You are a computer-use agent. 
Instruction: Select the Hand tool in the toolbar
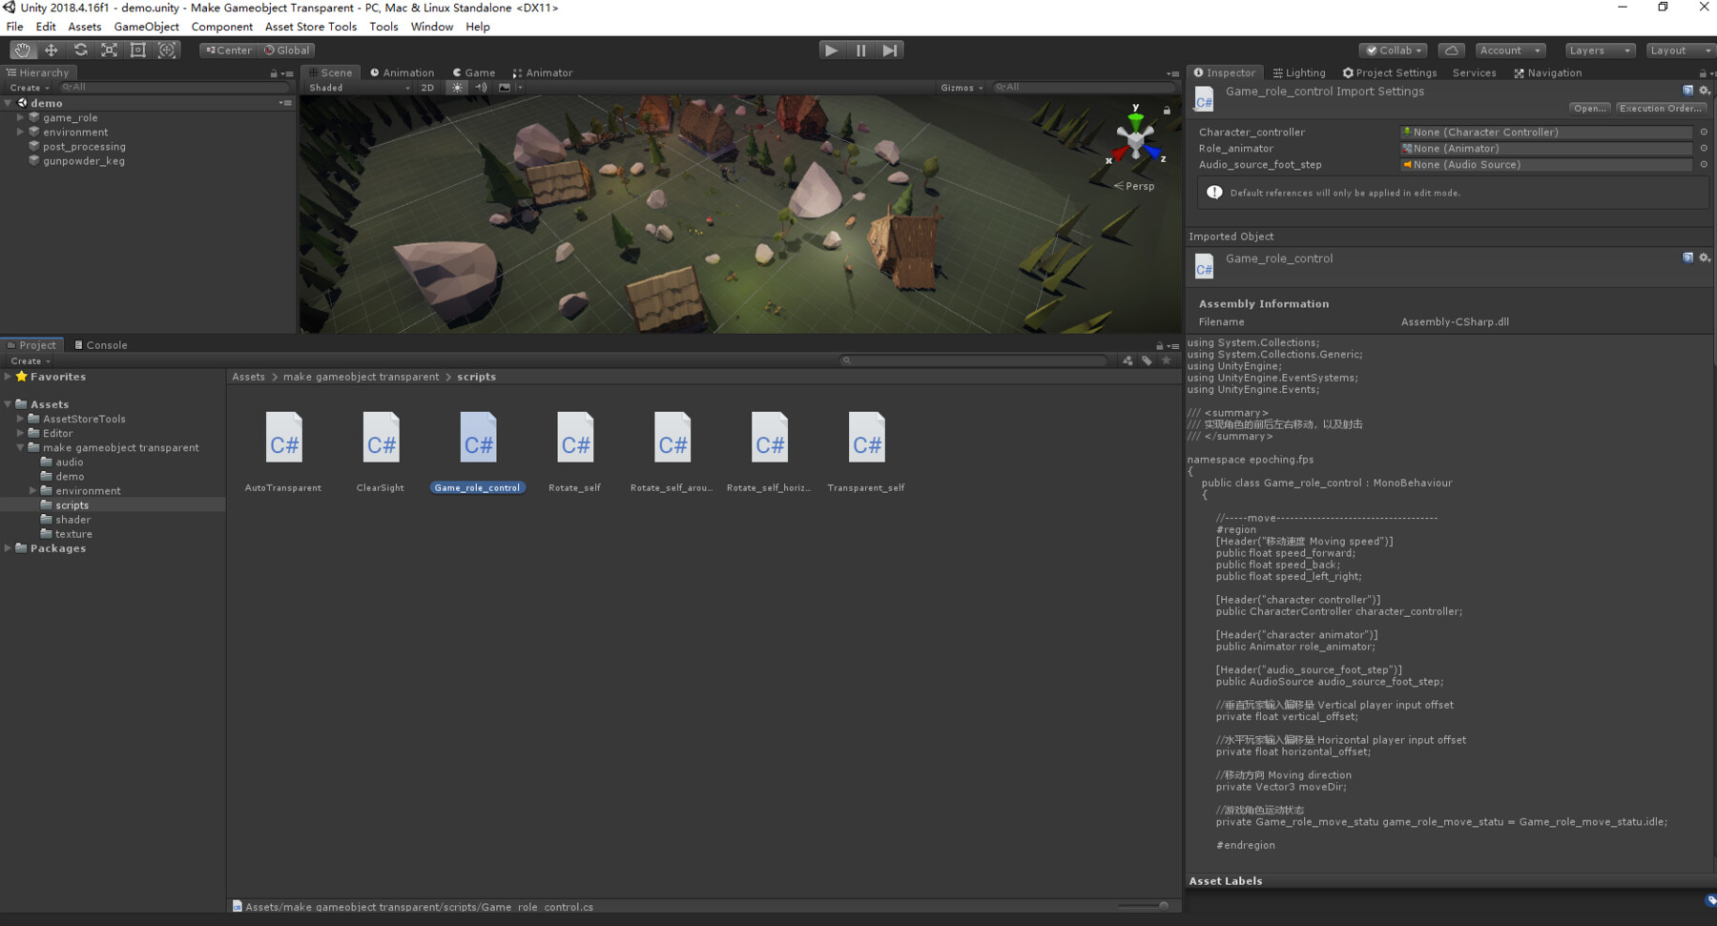[22, 50]
